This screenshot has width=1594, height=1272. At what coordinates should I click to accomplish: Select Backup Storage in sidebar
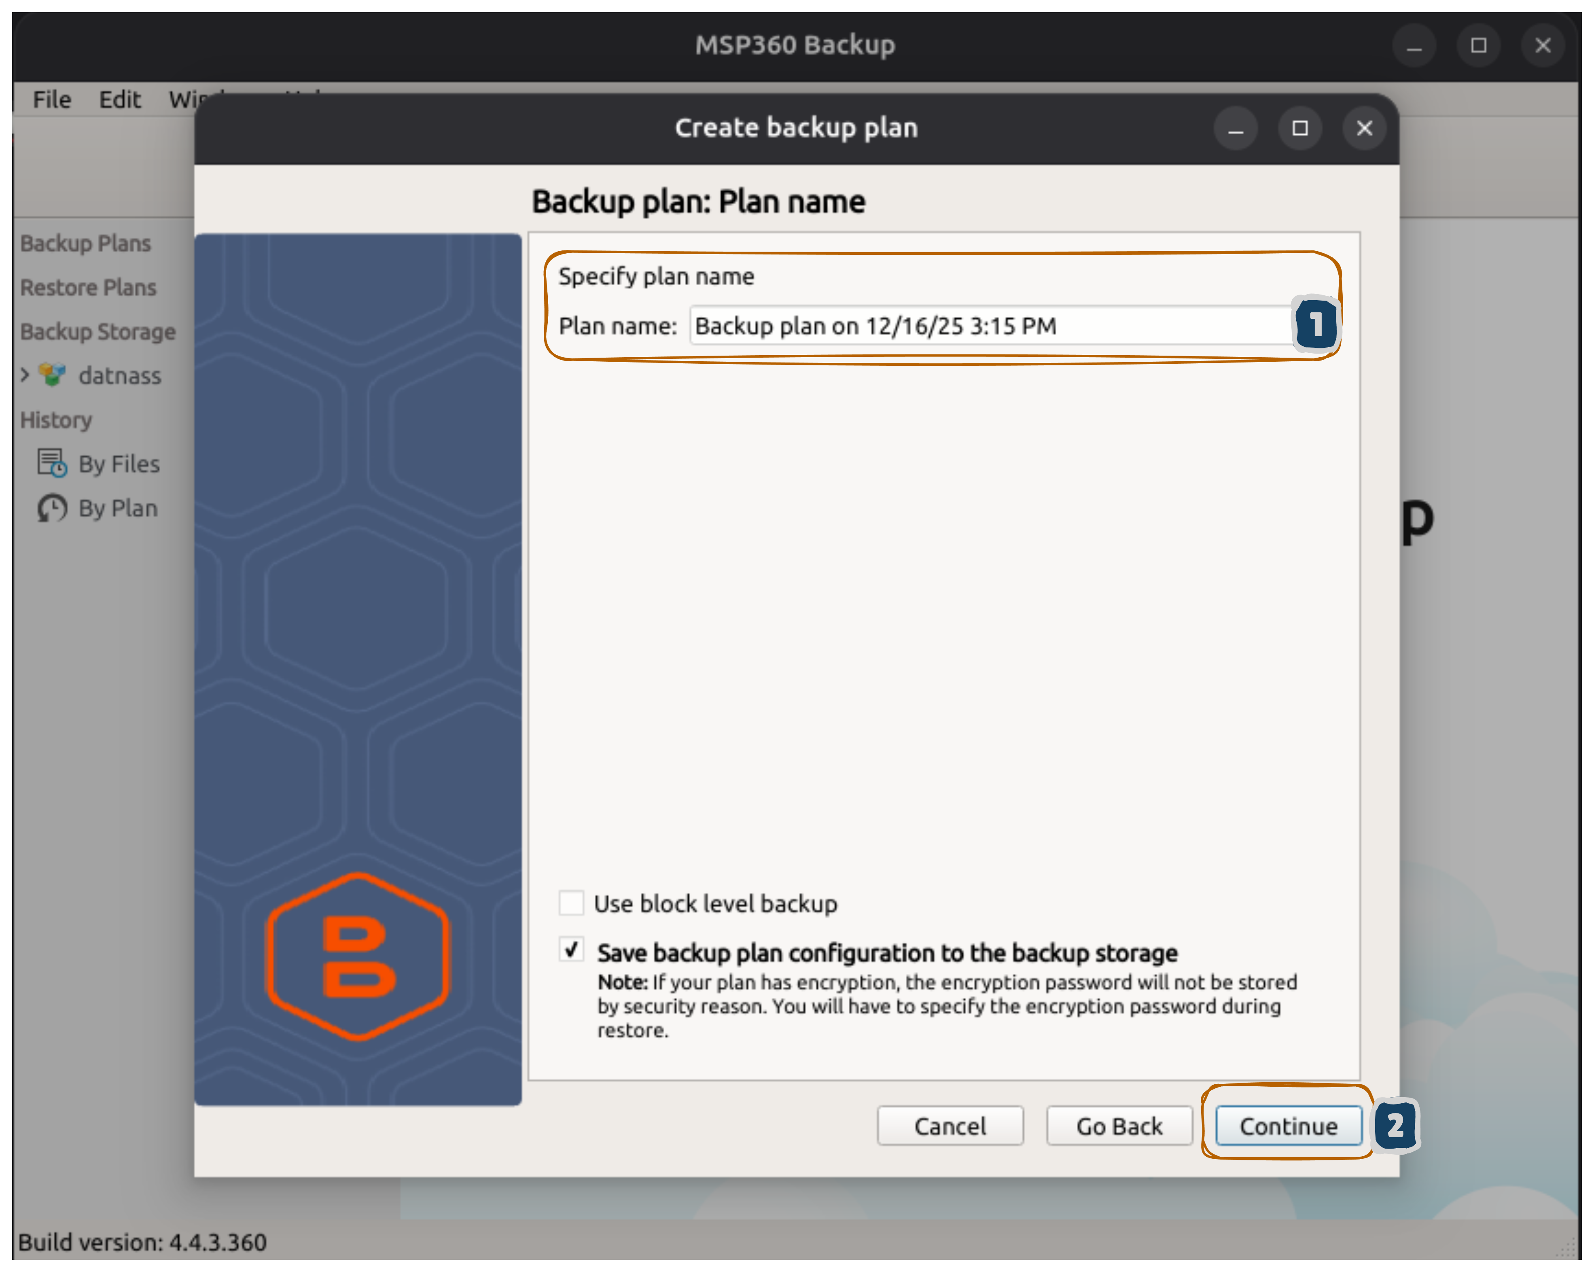tap(98, 332)
